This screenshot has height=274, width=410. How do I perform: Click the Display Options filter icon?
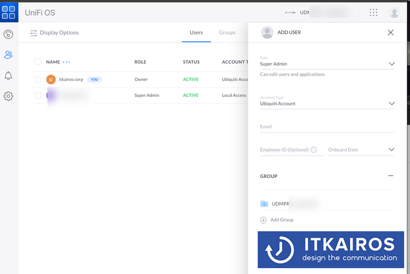point(33,33)
